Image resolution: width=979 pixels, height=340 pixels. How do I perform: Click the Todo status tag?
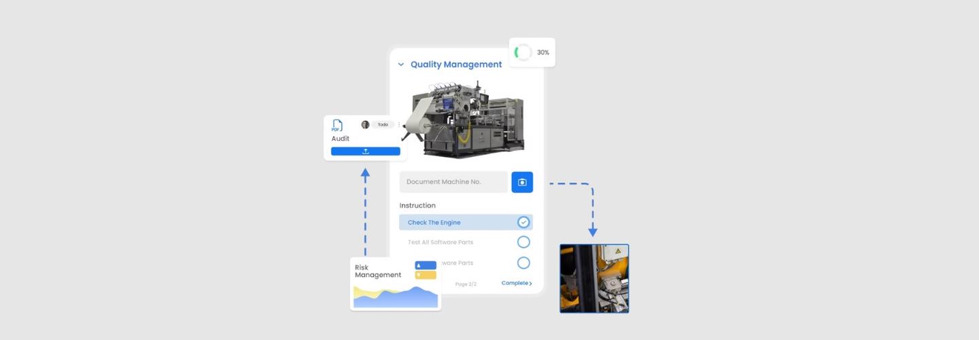[x=383, y=124]
